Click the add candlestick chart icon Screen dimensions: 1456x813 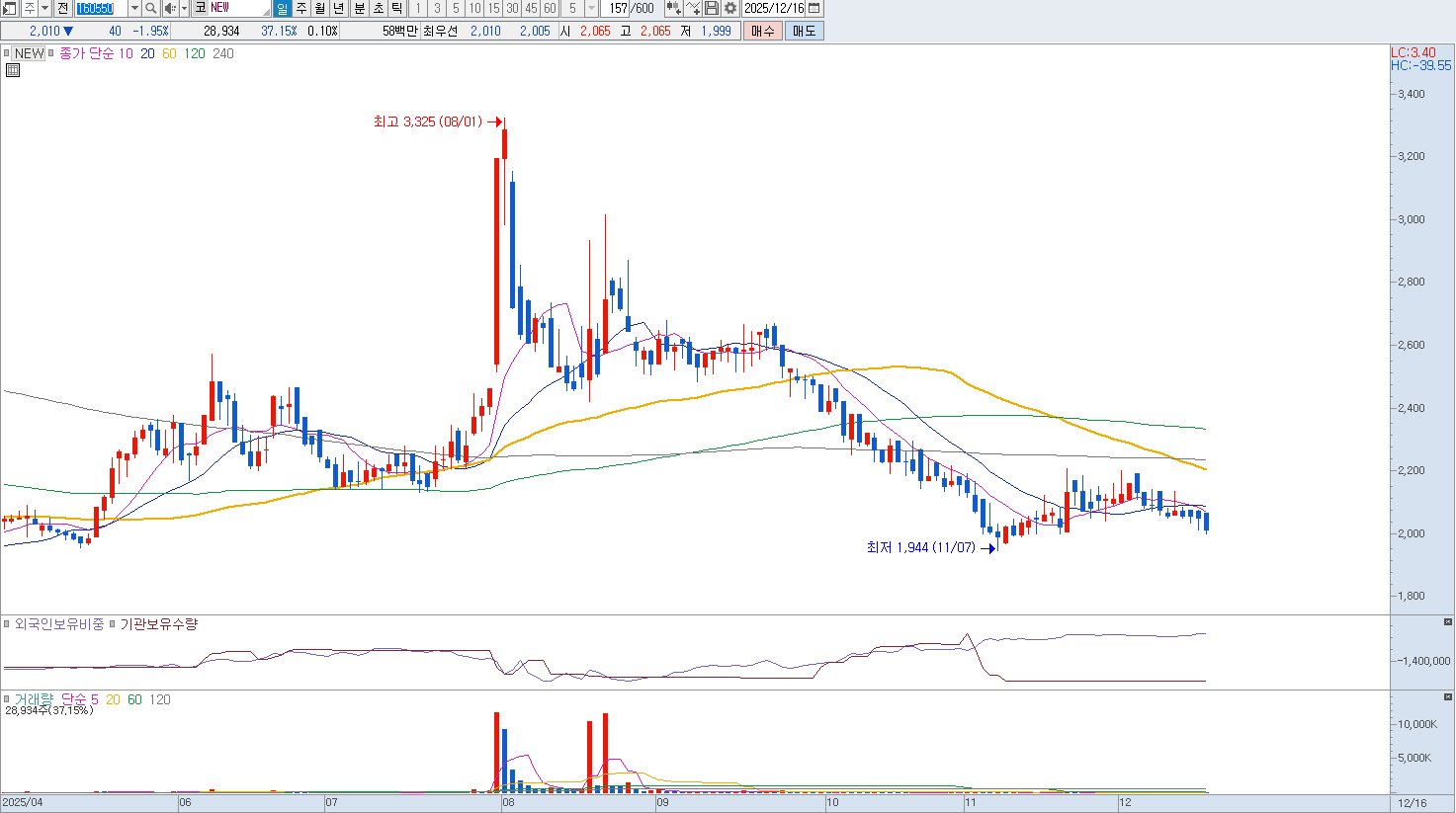(673, 8)
